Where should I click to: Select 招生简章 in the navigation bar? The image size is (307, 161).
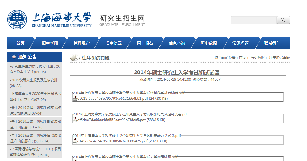113,43
